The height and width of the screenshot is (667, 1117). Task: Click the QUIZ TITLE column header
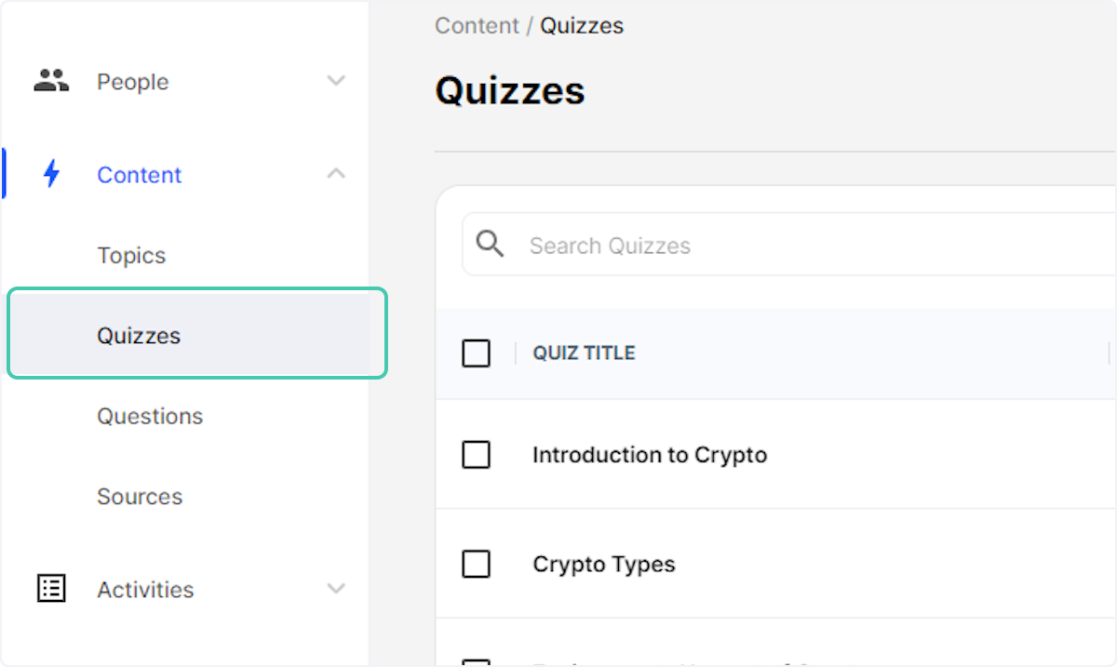tap(584, 354)
